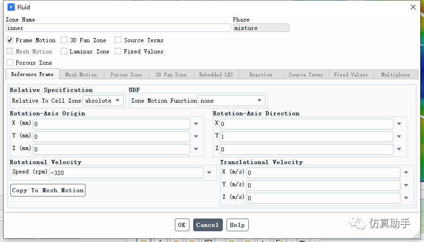Screen dimensions: 424x242
Task: Open the Porous Zone tab
Action: click(x=126, y=75)
